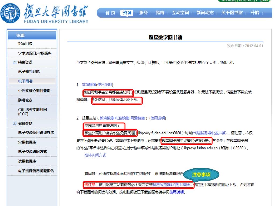Image resolution: width=275 pixels, height=206 pixels.
Task: Select 电子图书 in the sidebar
Action: [25, 81]
